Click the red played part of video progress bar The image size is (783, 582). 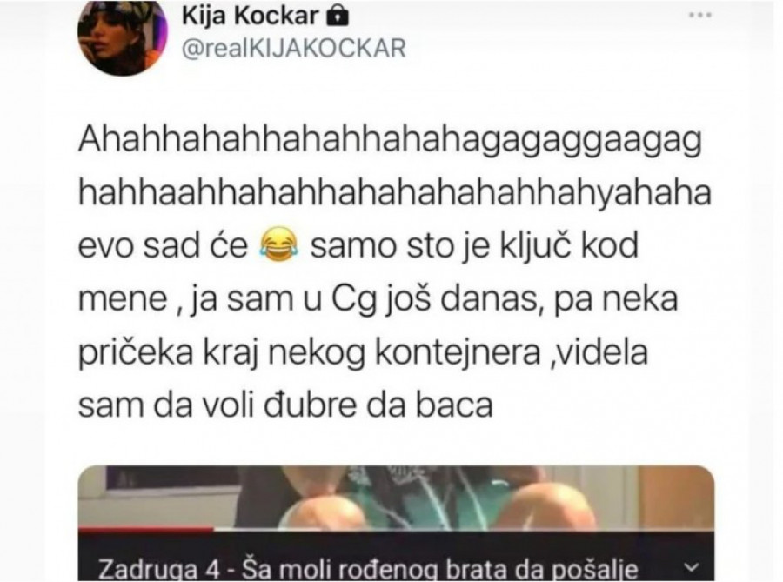click(146, 529)
